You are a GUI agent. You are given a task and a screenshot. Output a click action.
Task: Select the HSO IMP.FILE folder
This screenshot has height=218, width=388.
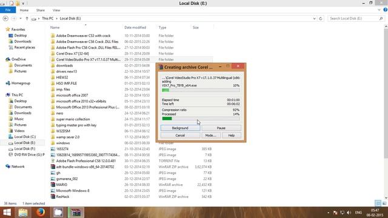66,84
